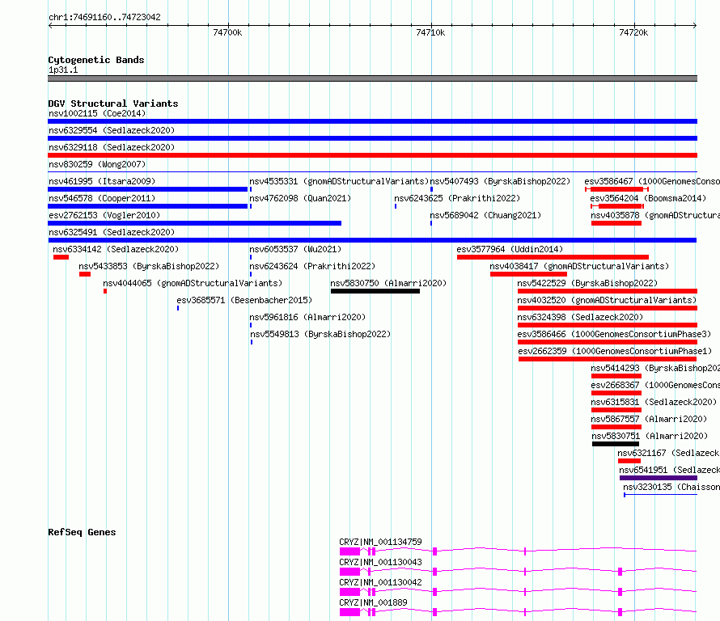720x621 pixels.
Task: Open nsv5549813 (ByrskaBishop2022) variant
Action: pos(320,334)
